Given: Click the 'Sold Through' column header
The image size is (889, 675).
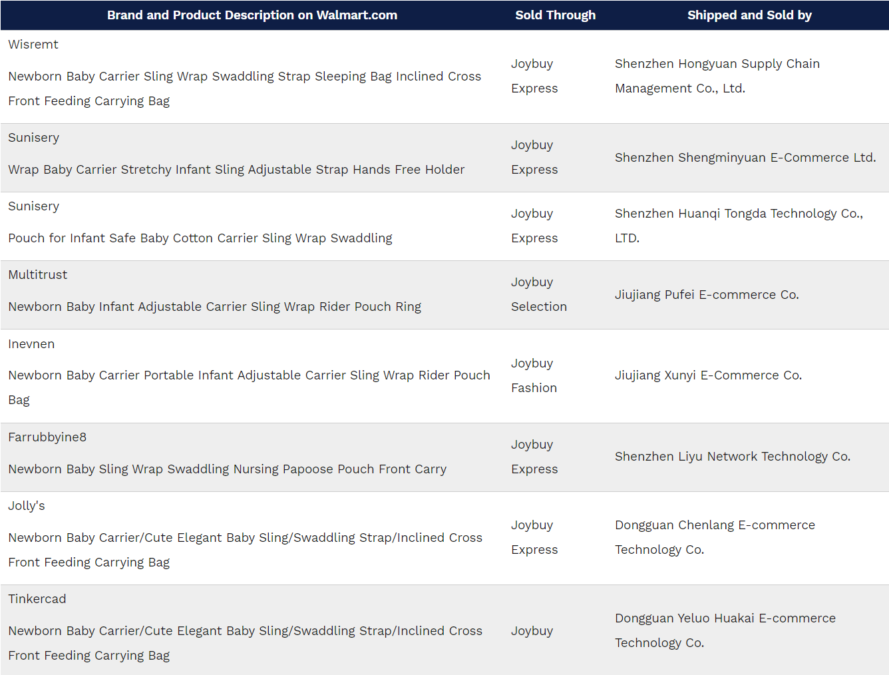Looking at the screenshot, I should tap(555, 15).
